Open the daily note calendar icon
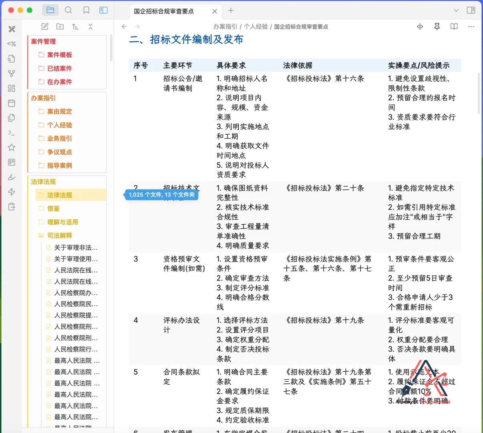 click(x=11, y=103)
